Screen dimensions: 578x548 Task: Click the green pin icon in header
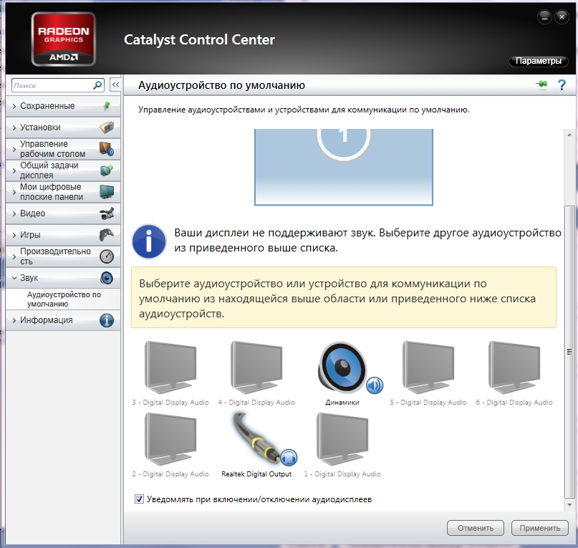click(541, 85)
